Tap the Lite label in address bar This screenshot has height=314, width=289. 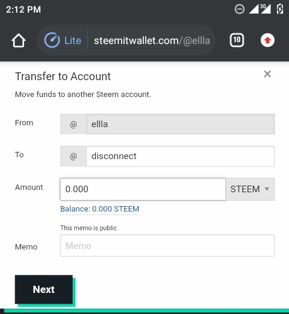pyautogui.click(x=73, y=40)
